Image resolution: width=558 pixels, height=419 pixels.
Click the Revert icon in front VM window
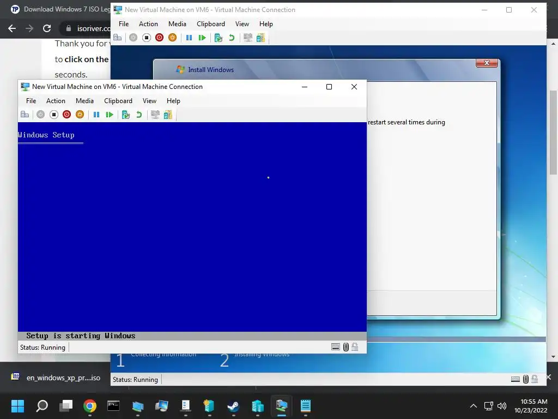pyautogui.click(x=139, y=115)
